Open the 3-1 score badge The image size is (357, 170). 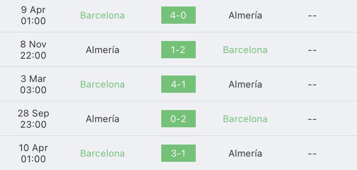click(x=178, y=153)
